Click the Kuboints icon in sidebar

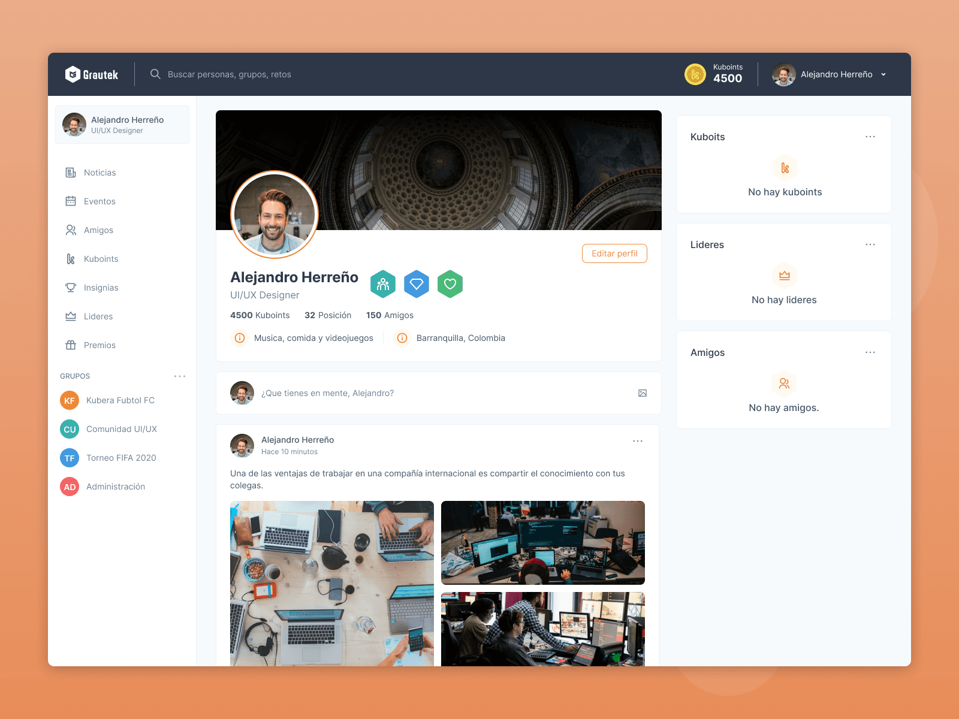coord(71,259)
